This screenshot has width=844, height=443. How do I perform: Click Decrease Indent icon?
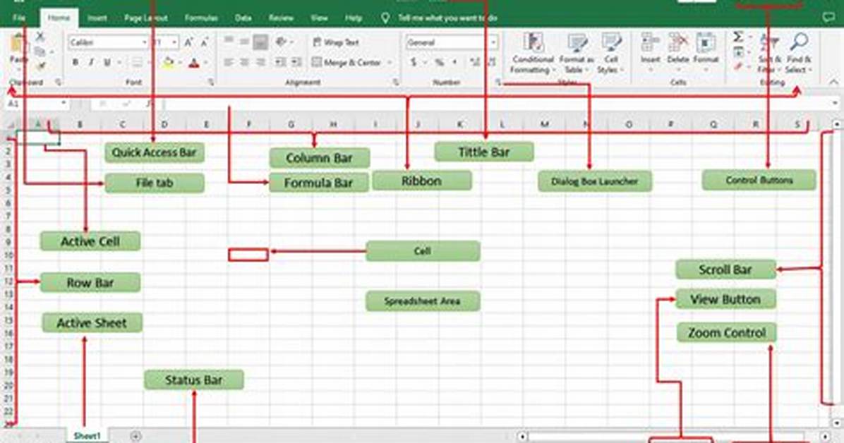(280, 63)
